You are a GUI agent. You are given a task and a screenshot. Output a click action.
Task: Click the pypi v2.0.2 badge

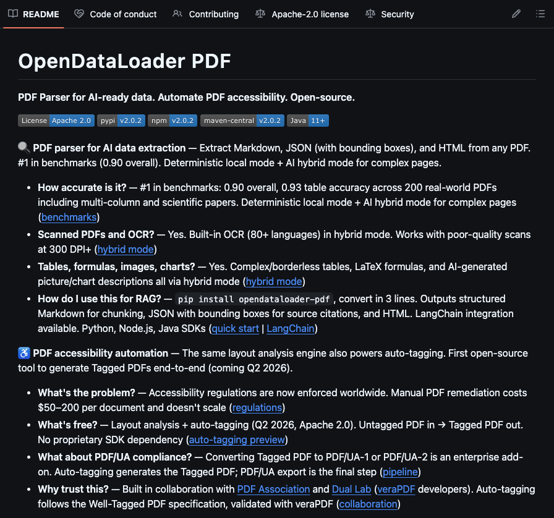[121, 121]
